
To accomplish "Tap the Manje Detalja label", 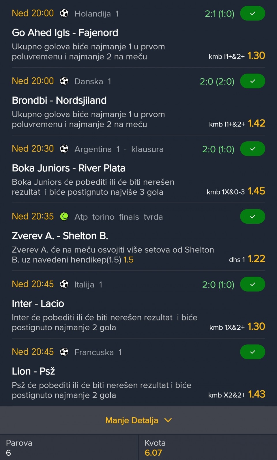I will [132, 420].
